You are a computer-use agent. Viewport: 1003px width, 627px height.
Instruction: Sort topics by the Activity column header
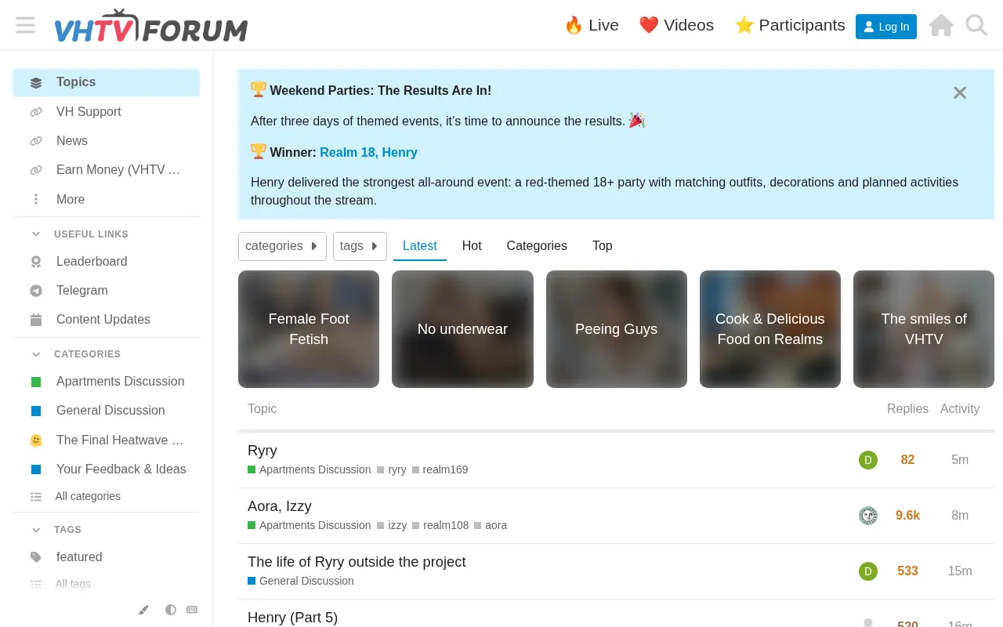(x=960, y=409)
